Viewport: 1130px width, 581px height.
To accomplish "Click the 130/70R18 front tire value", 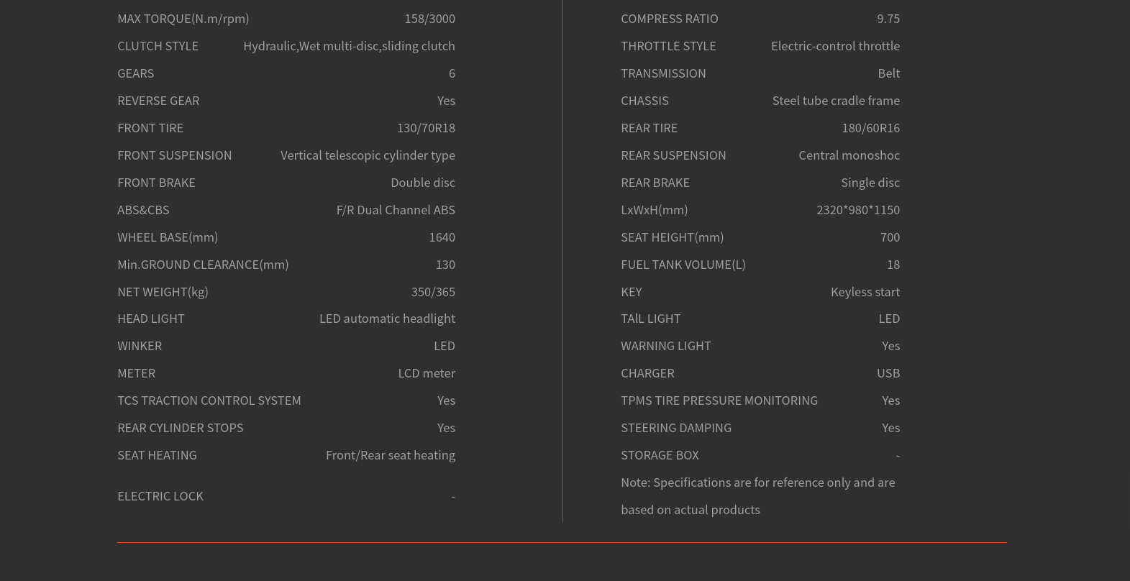I will [x=426, y=128].
